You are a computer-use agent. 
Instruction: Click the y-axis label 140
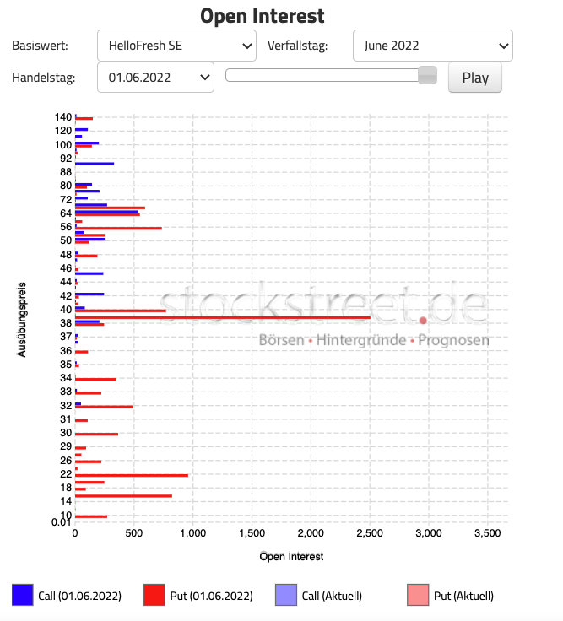[63, 117]
